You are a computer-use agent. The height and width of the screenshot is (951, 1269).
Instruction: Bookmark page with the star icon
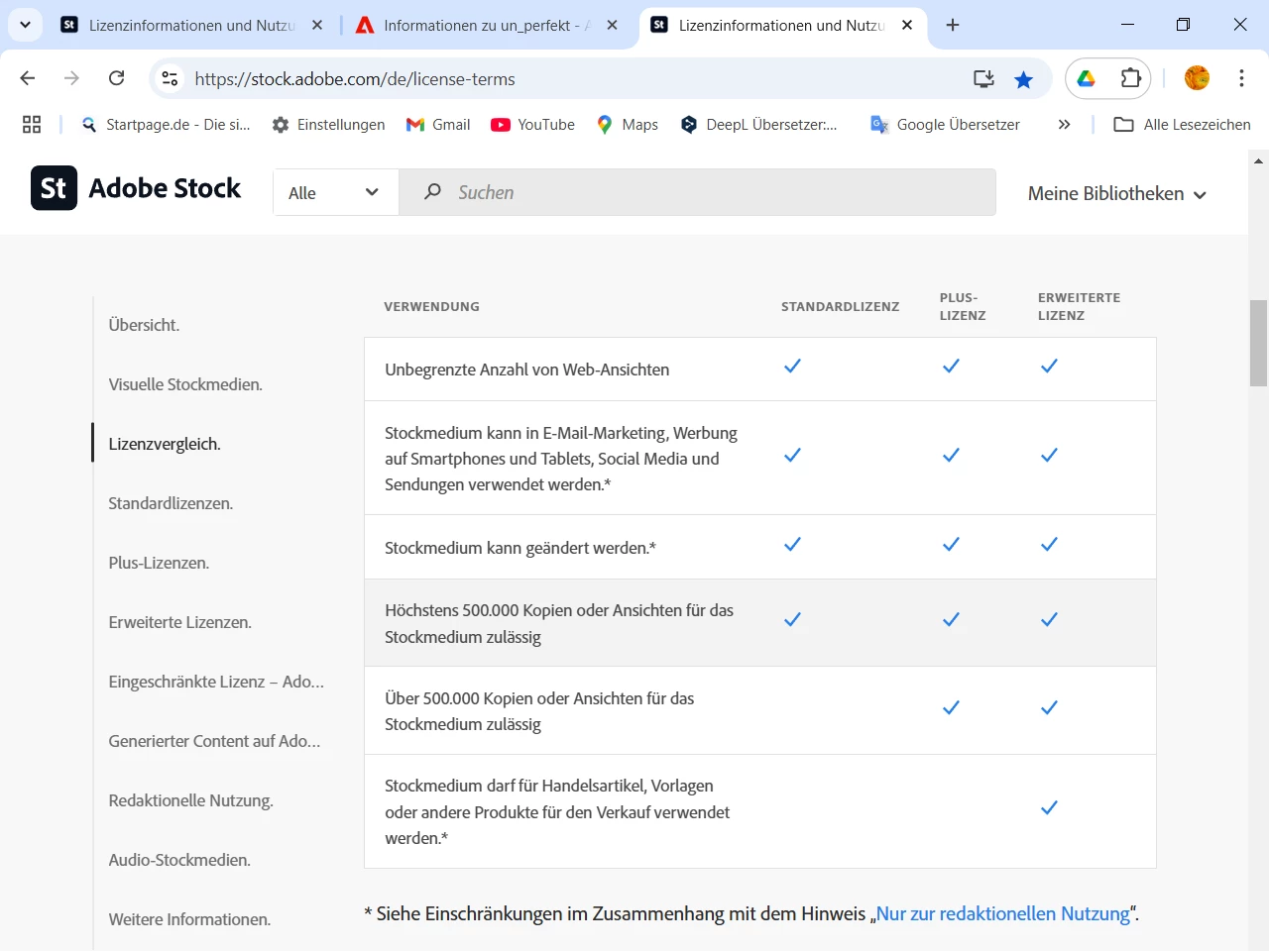coord(1024,79)
